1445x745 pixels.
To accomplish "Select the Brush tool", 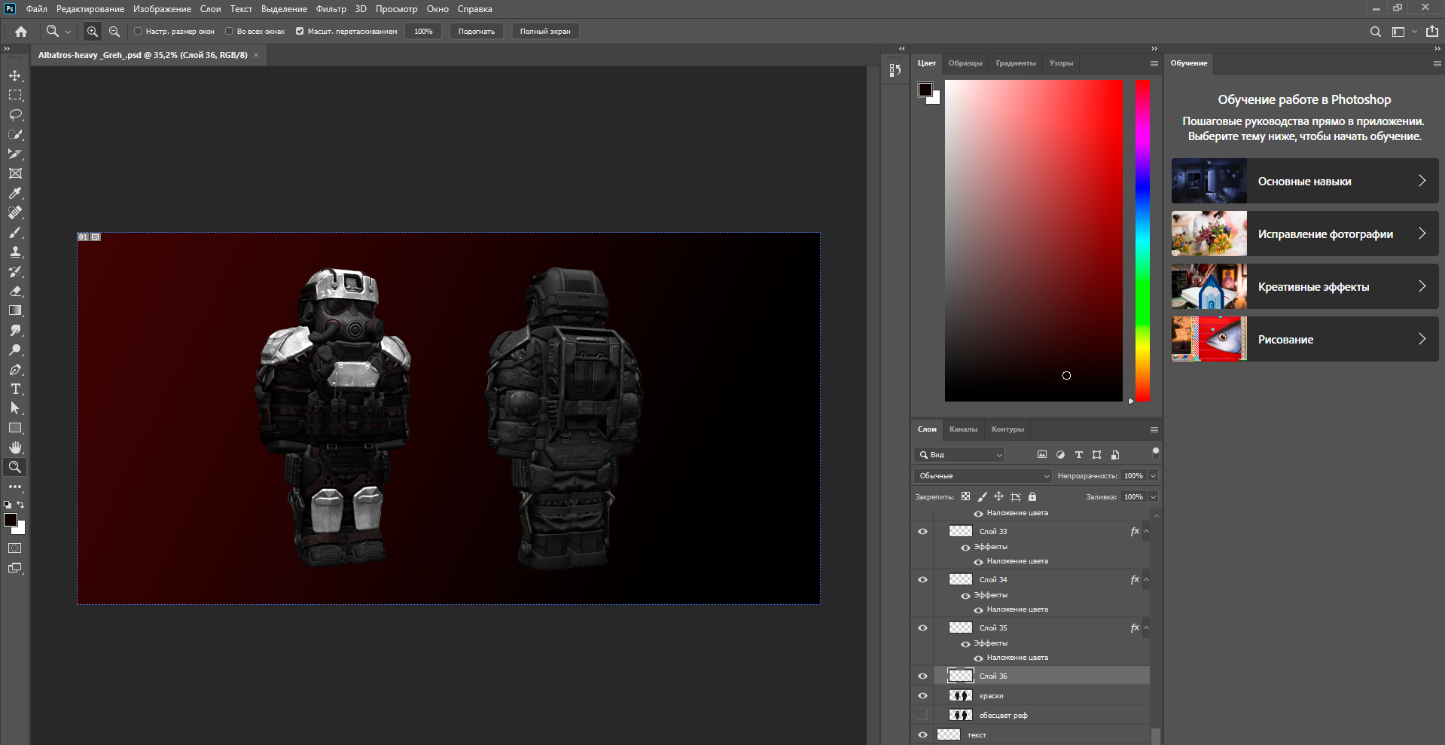I will click(x=15, y=232).
